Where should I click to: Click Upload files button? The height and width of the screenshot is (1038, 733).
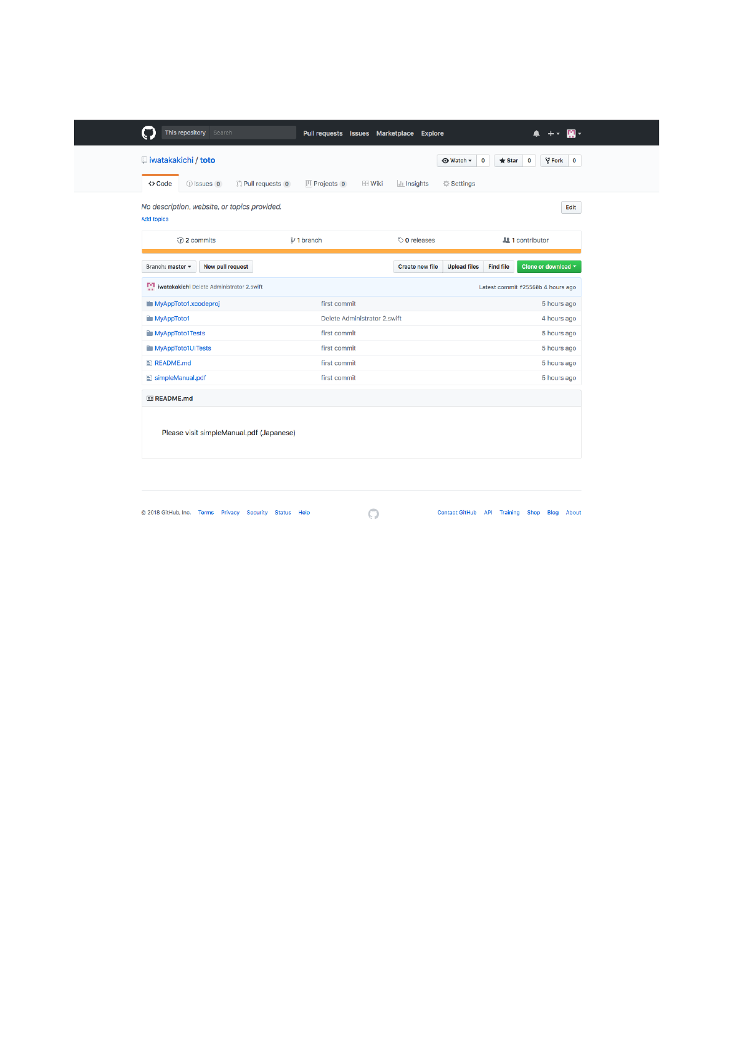[463, 267]
